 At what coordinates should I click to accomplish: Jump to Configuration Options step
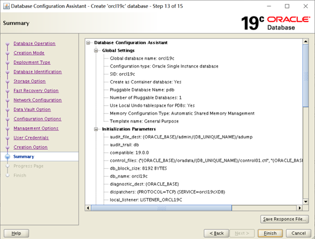pos(38,119)
